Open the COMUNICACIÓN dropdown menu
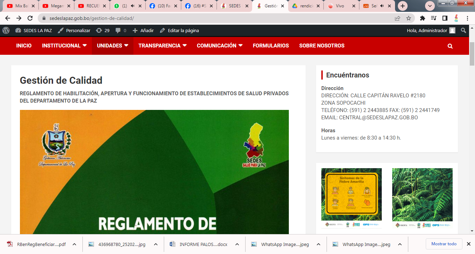 click(219, 46)
